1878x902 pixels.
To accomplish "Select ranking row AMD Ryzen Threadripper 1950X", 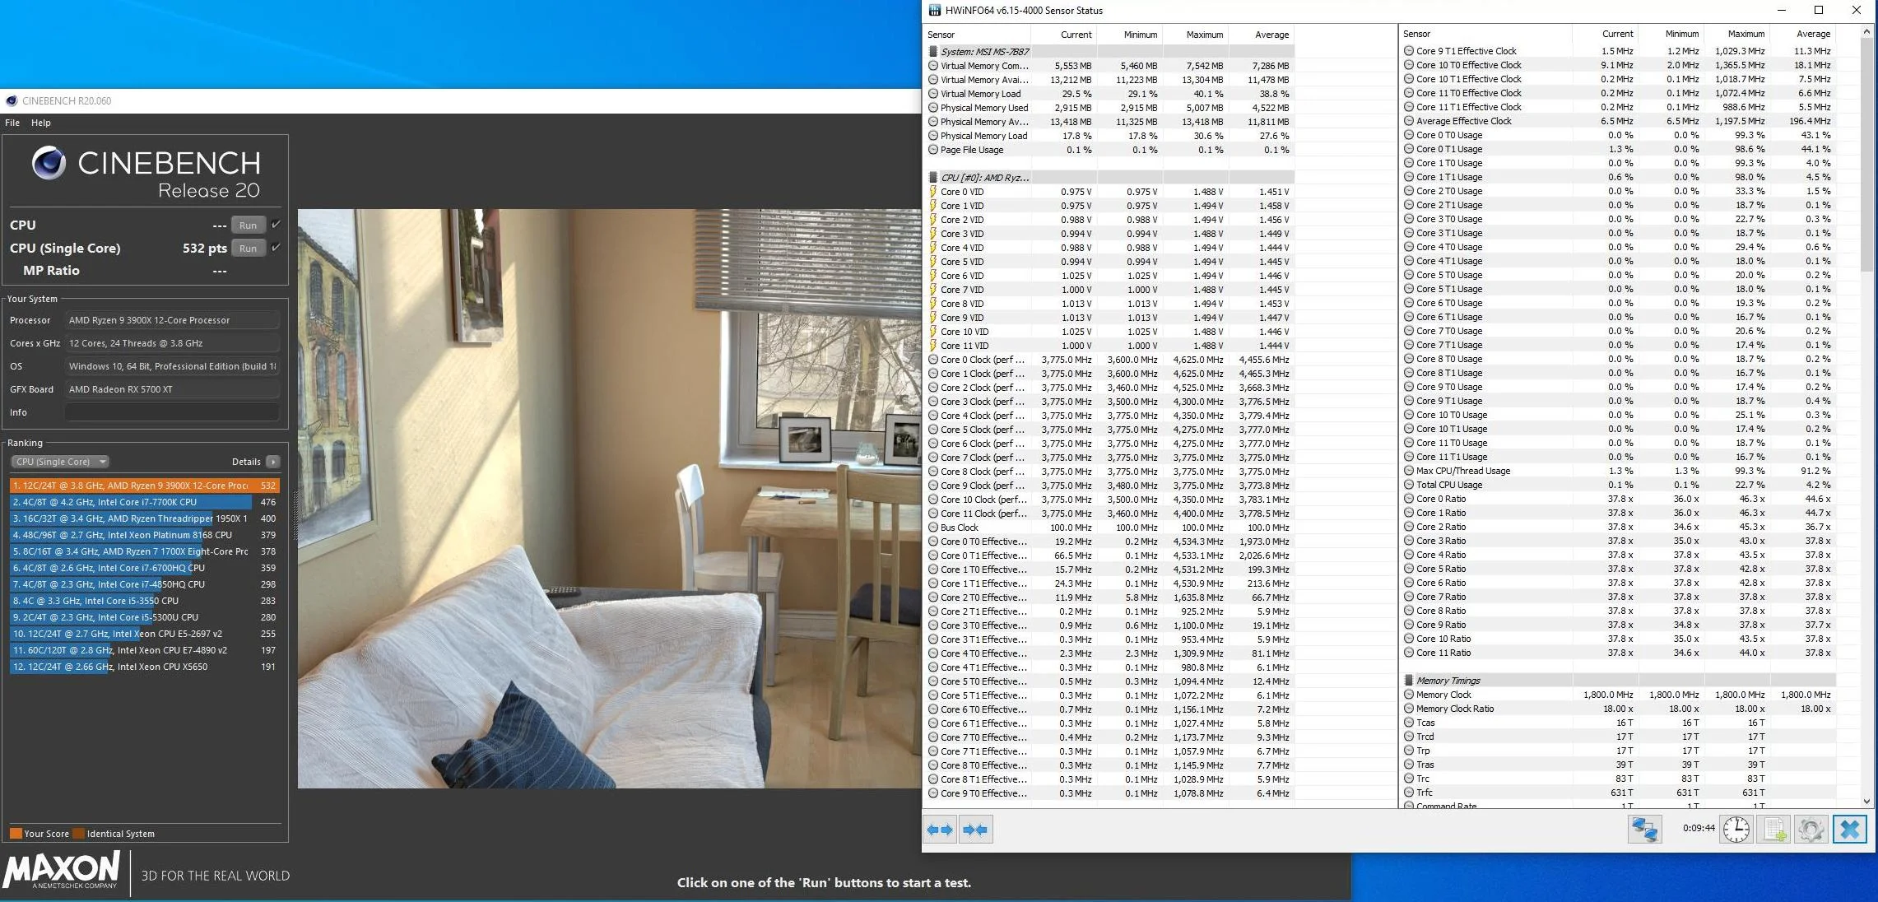I will [x=145, y=518].
